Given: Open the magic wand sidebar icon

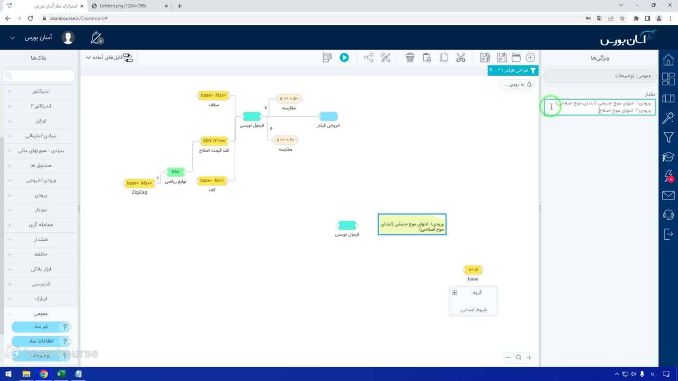Looking at the screenshot, I should click(668, 117).
